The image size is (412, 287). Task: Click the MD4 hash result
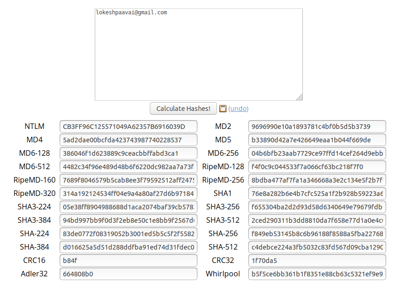(x=128, y=140)
